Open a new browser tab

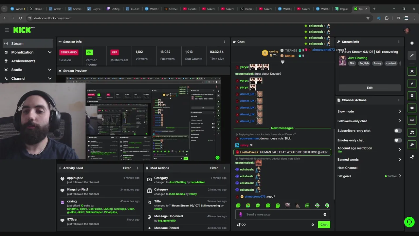click(x=374, y=9)
